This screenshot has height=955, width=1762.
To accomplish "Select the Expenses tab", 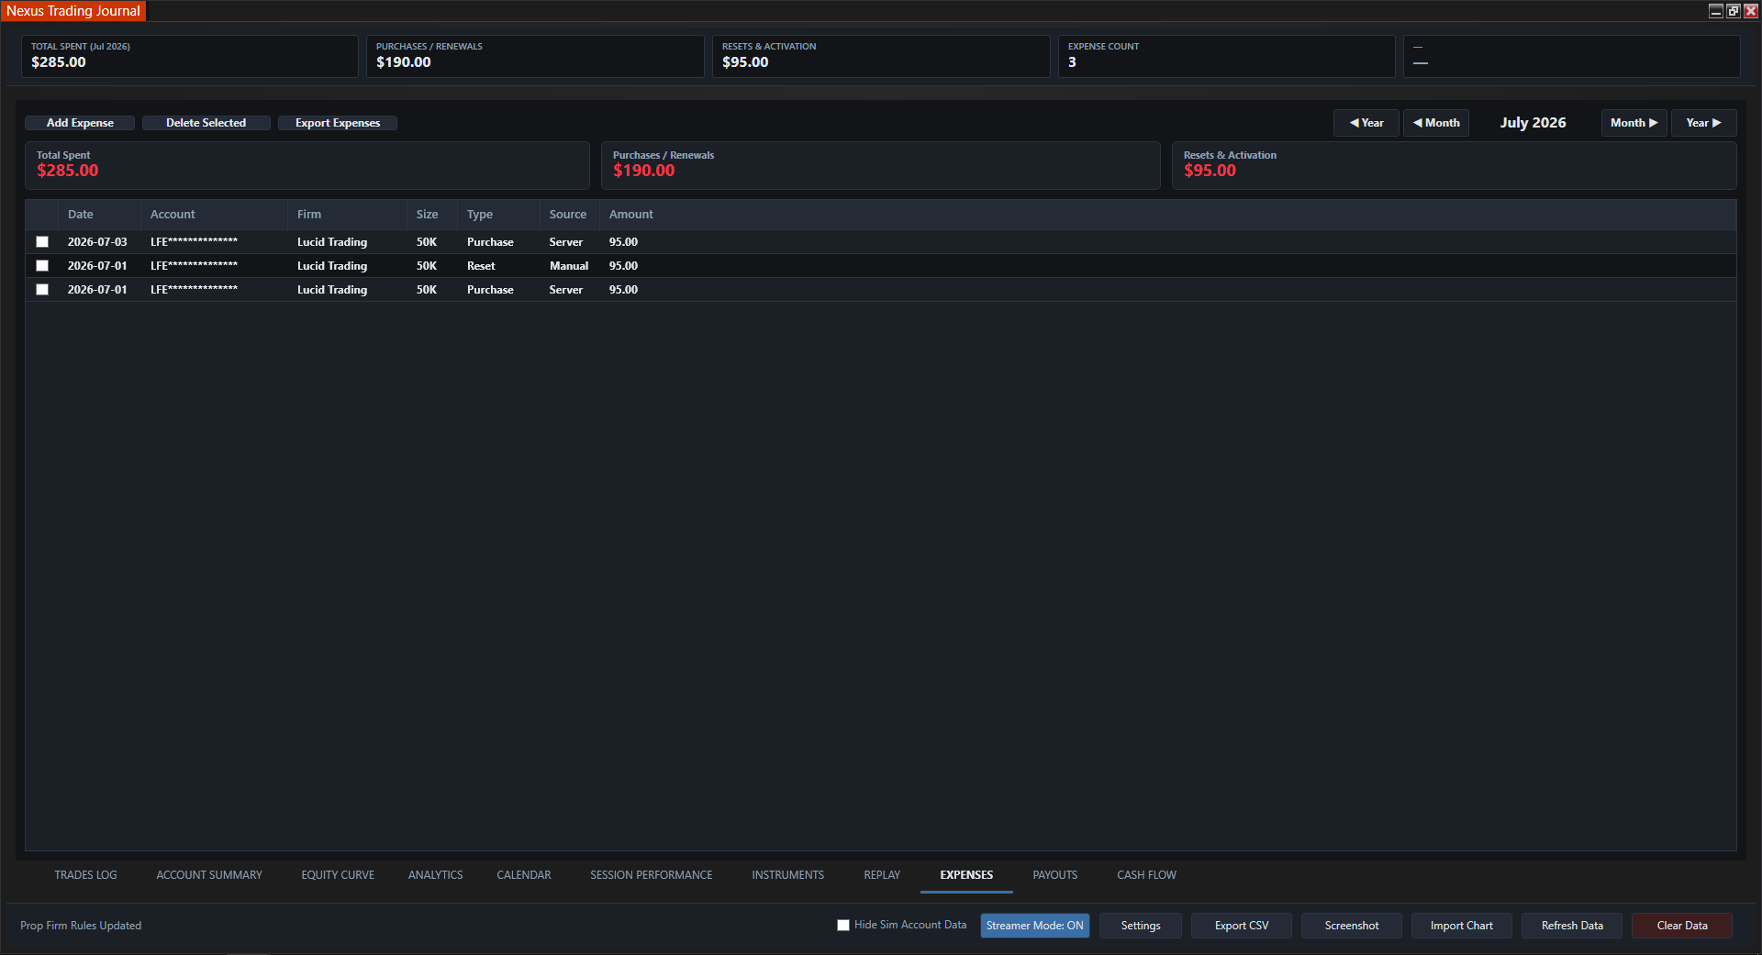I will click(x=966, y=875).
